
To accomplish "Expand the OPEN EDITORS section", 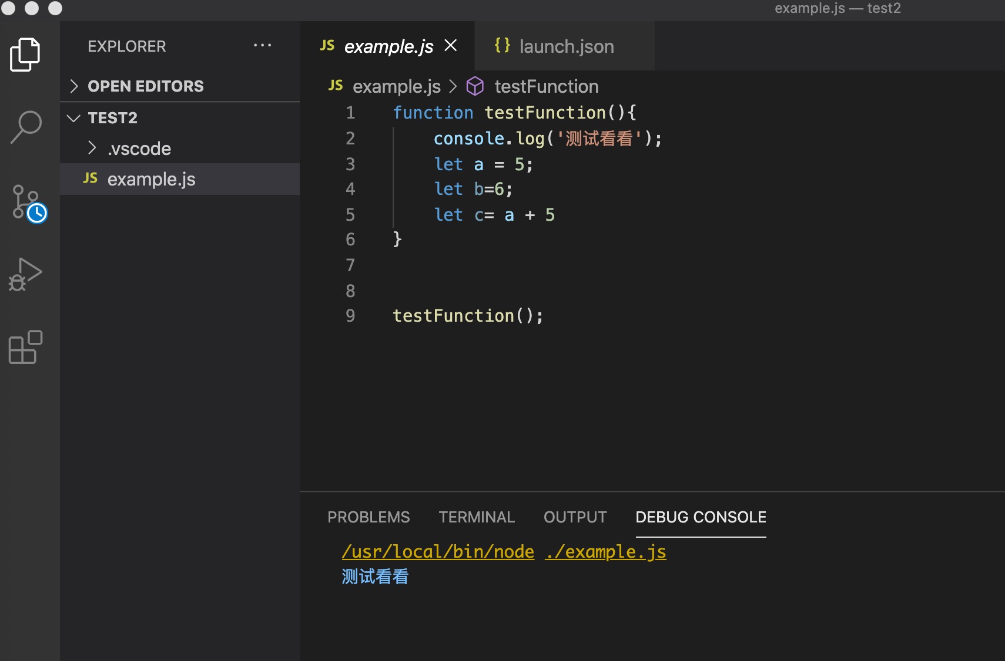I will click(x=180, y=86).
